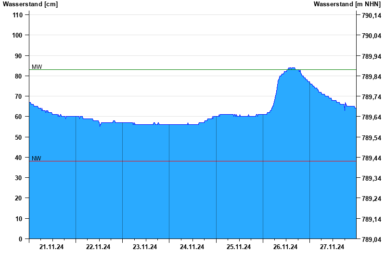Click the left axis value 20
Screen dimensions: 385x265
tap(19, 198)
